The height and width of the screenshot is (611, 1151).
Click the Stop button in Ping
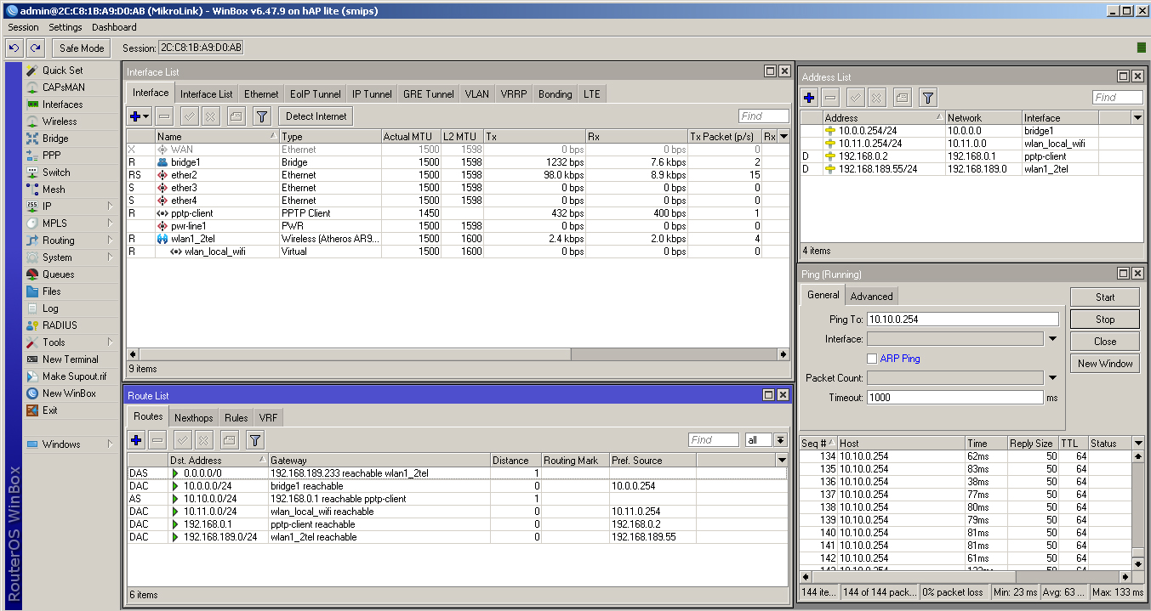tap(1105, 320)
